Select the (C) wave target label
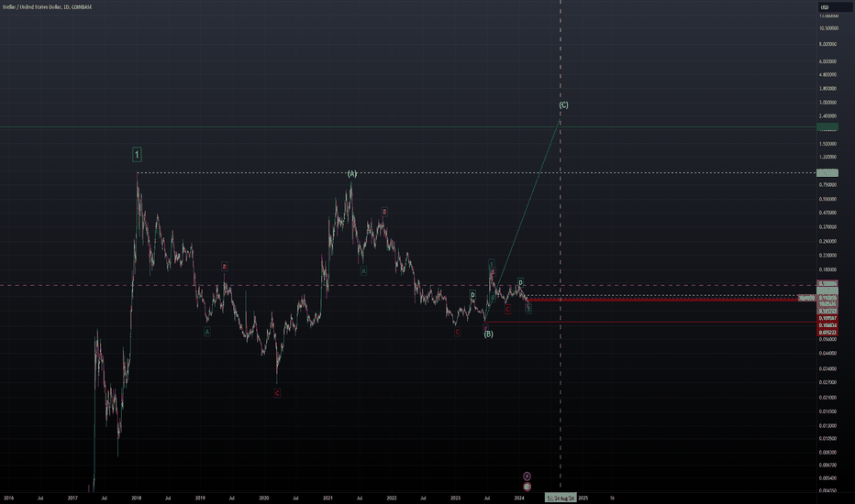The image size is (855, 504). pyautogui.click(x=564, y=104)
